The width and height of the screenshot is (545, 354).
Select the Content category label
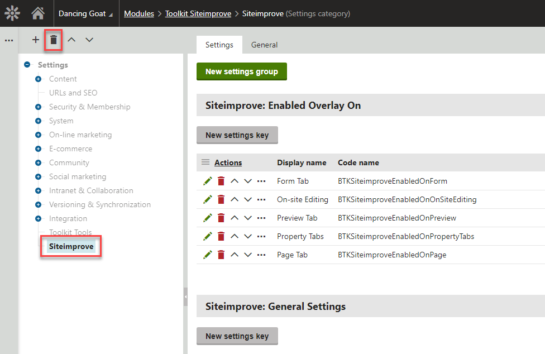click(x=63, y=79)
